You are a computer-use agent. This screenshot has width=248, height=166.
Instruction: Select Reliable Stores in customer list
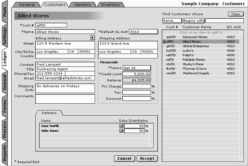201,60
